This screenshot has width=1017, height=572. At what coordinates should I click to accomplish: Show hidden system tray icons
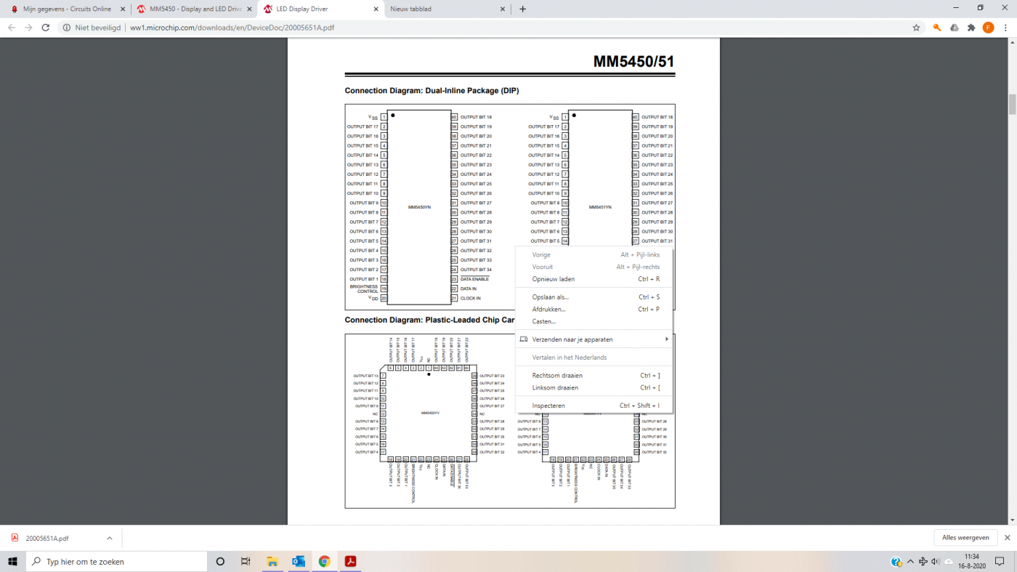[911, 562]
